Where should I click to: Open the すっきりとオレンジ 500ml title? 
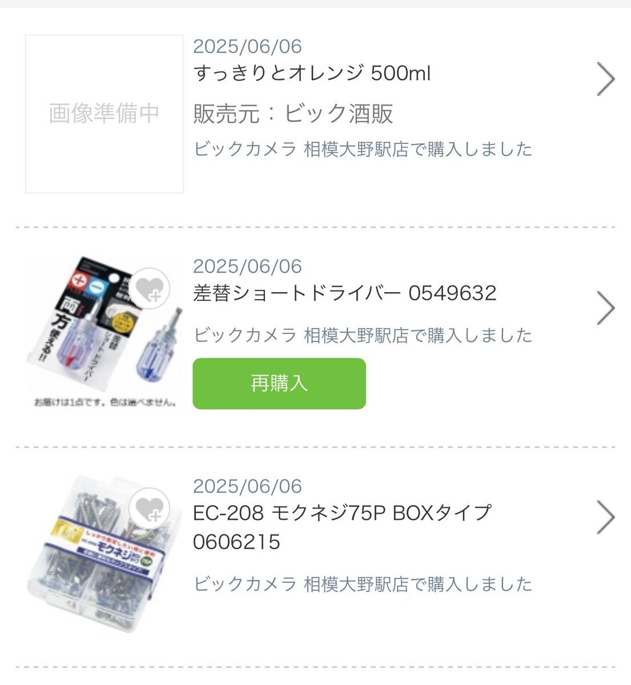312,73
